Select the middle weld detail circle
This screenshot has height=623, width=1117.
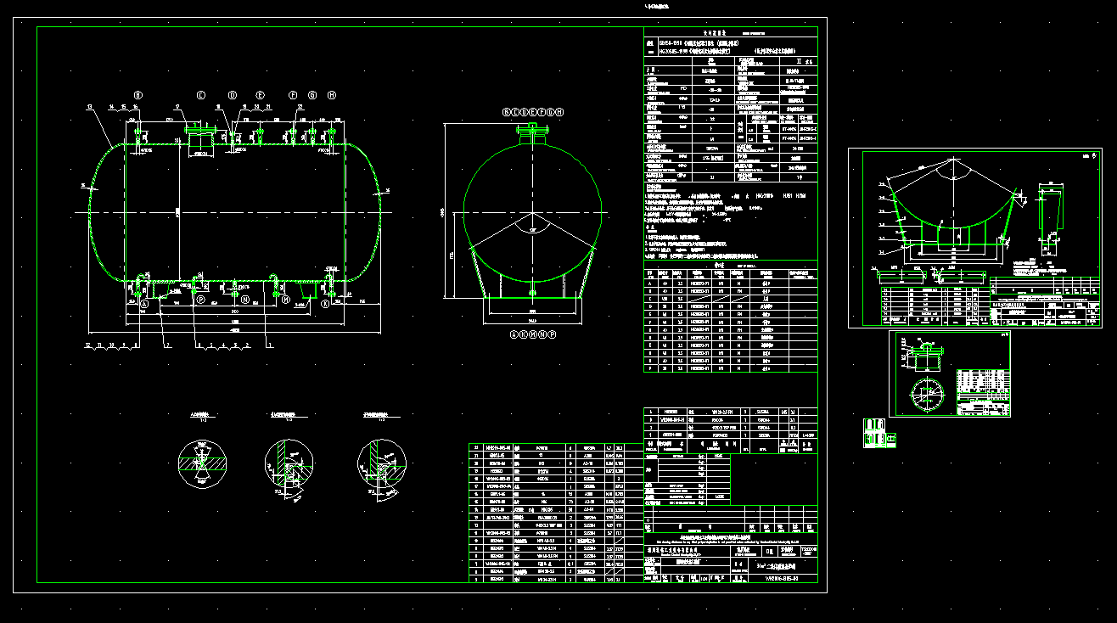[289, 463]
